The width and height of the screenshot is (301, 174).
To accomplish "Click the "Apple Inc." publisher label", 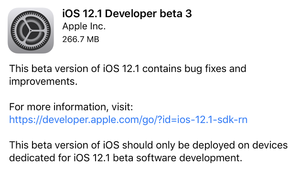I will pyautogui.click(x=84, y=26).
